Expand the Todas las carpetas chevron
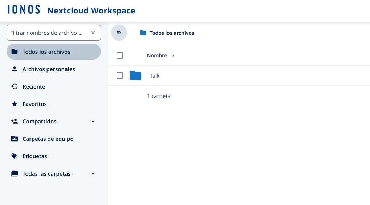This screenshot has height=205, width=370. tap(93, 173)
